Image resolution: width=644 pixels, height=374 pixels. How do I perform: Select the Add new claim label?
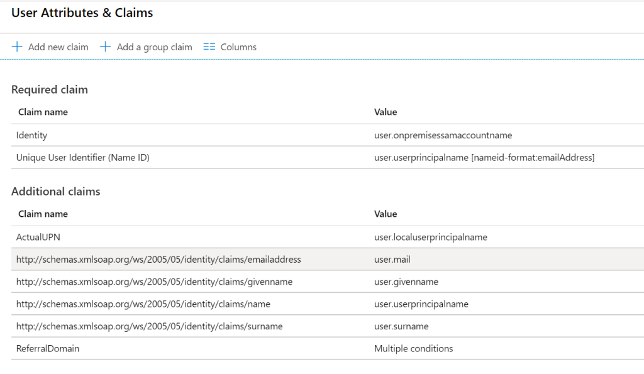click(58, 47)
